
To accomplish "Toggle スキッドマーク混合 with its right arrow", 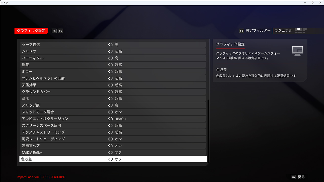I will point(112,112).
